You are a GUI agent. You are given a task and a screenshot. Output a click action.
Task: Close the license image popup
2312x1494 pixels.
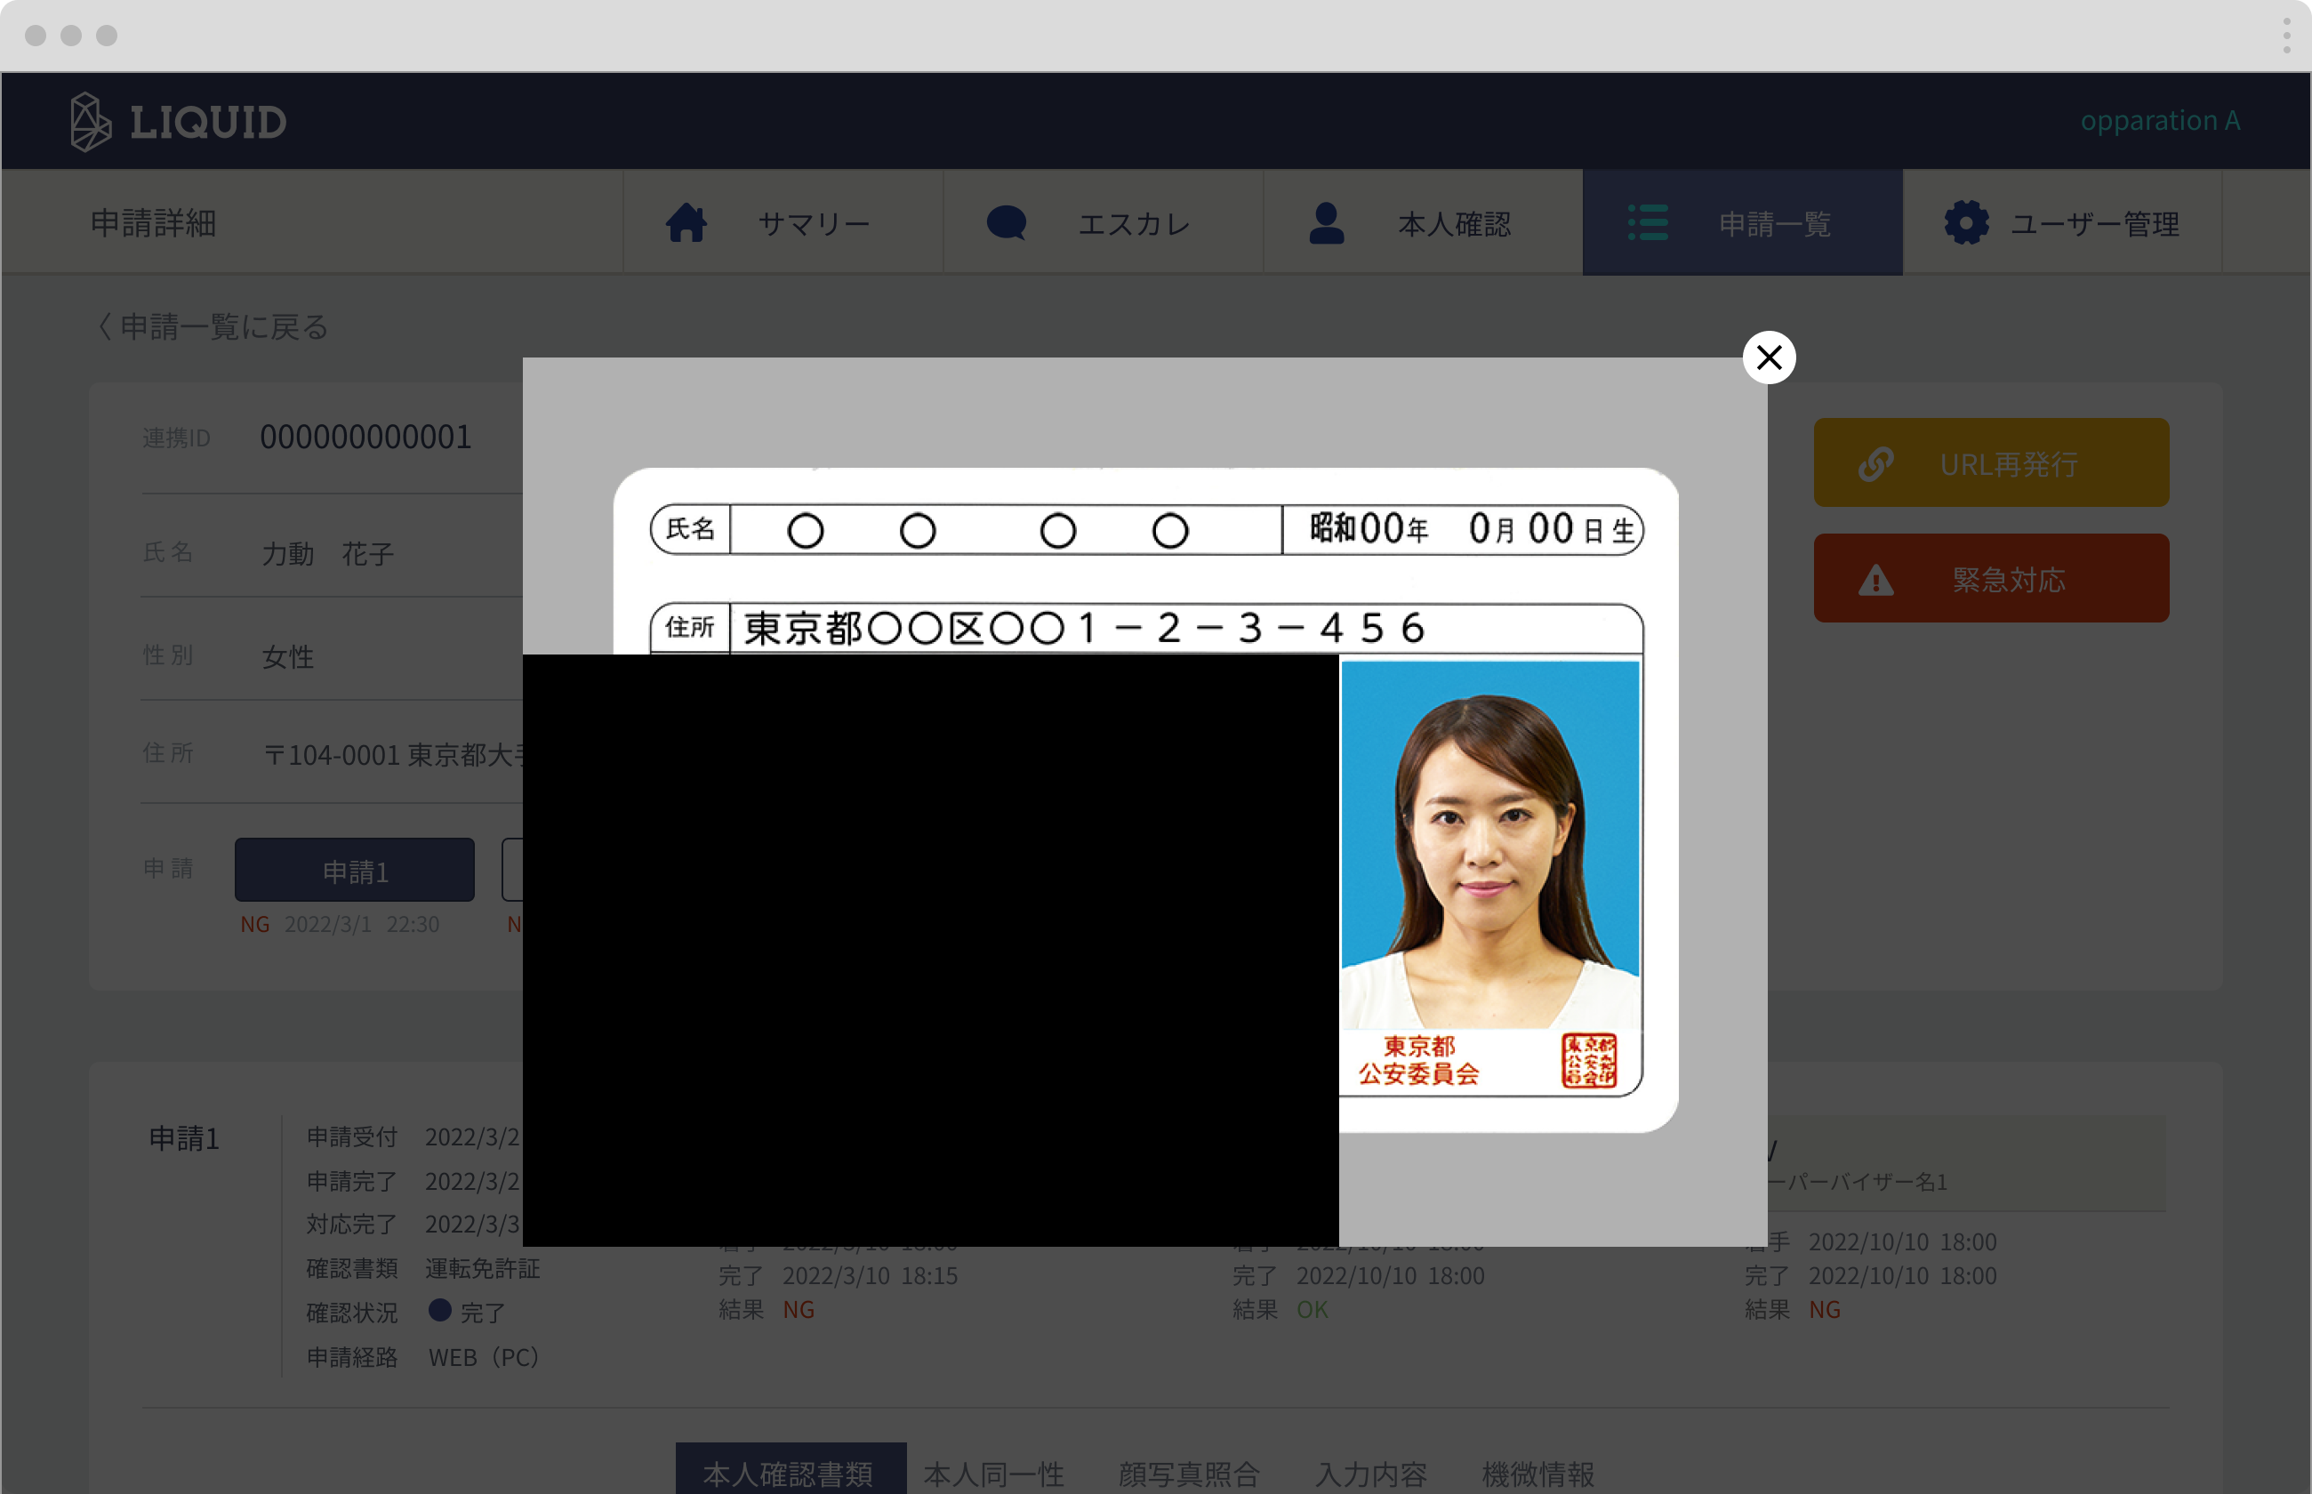(x=1769, y=357)
